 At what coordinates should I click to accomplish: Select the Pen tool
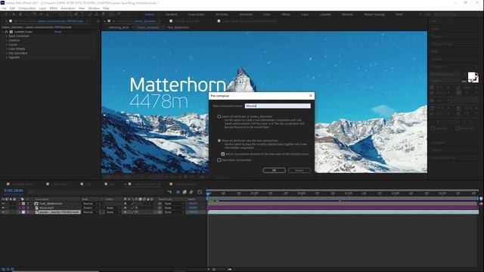76,14
